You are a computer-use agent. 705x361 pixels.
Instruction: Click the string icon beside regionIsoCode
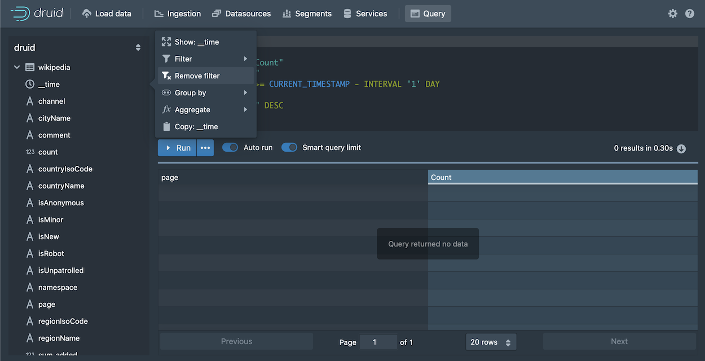[30, 321]
